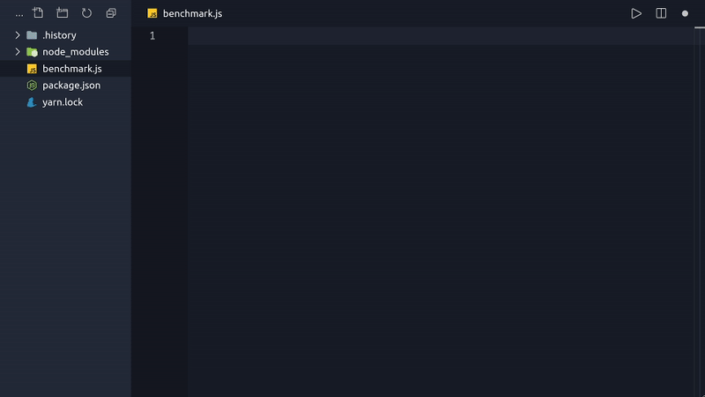Expand the .history folder chevron
The width and height of the screenshot is (705, 397).
click(x=18, y=34)
